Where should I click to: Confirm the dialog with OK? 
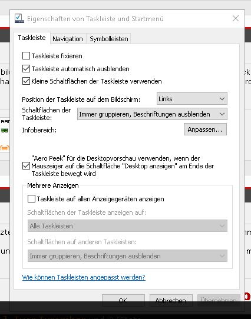click(x=123, y=300)
